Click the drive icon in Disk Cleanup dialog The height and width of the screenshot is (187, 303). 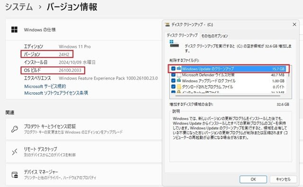174,44
